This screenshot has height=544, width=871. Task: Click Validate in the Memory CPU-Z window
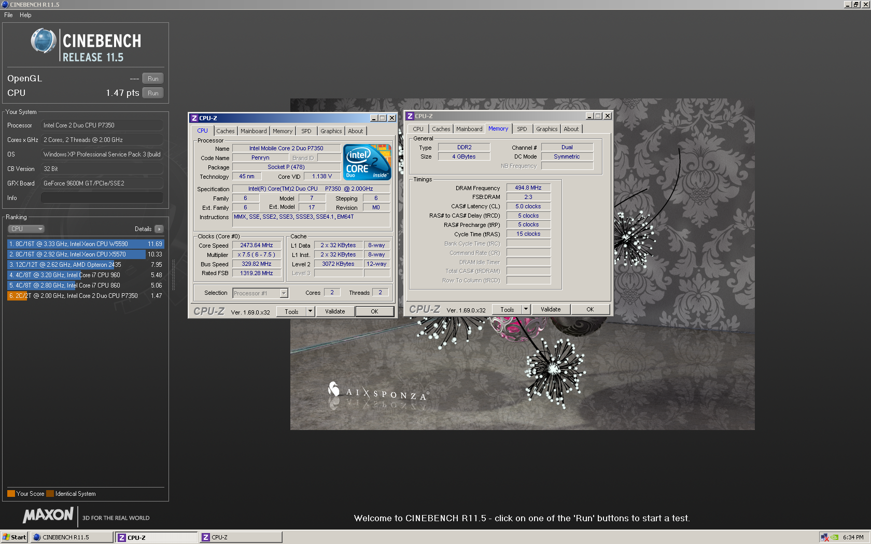[551, 309]
